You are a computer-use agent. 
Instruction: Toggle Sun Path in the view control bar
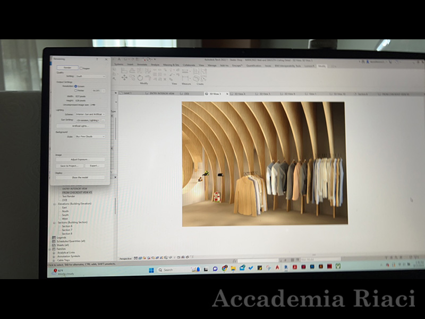tap(144, 258)
